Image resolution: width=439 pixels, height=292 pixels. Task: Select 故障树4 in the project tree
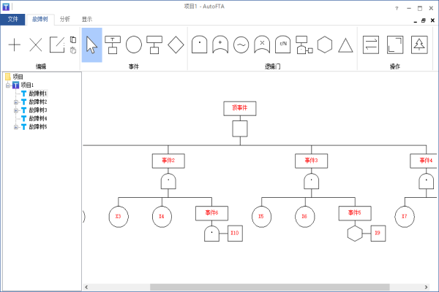[38, 118]
